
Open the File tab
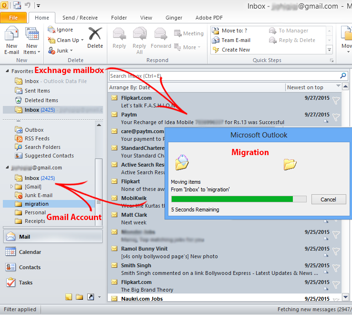[13, 18]
